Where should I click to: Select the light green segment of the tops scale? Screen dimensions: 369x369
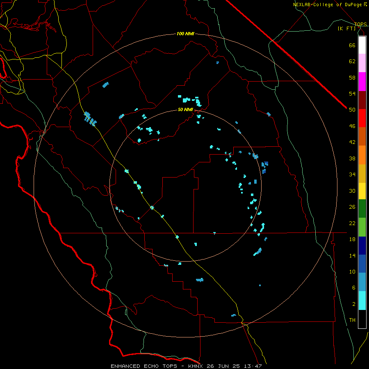pyautogui.click(x=362, y=227)
